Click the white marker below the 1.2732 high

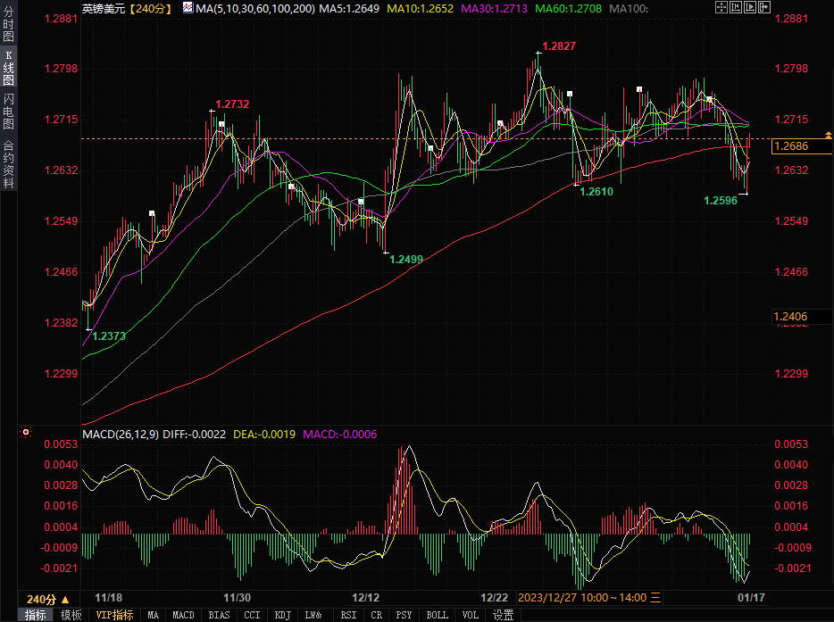point(221,124)
